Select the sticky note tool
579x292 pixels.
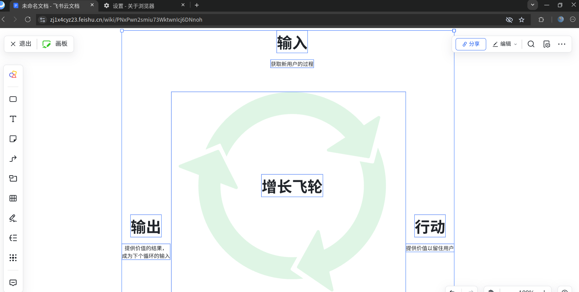(13, 139)
